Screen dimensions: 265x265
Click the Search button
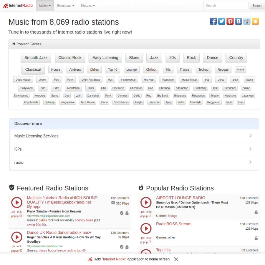[x=257, y=6]
